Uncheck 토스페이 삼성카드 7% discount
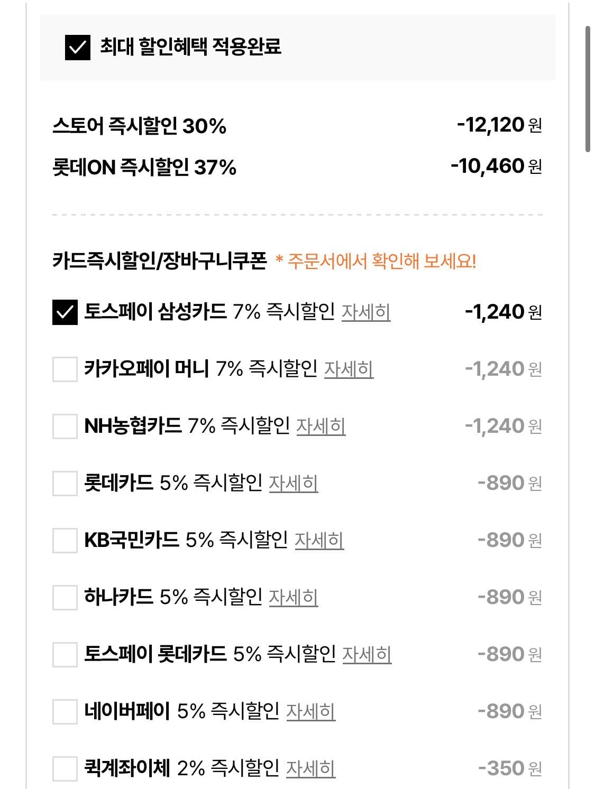 tap(65, 312)
